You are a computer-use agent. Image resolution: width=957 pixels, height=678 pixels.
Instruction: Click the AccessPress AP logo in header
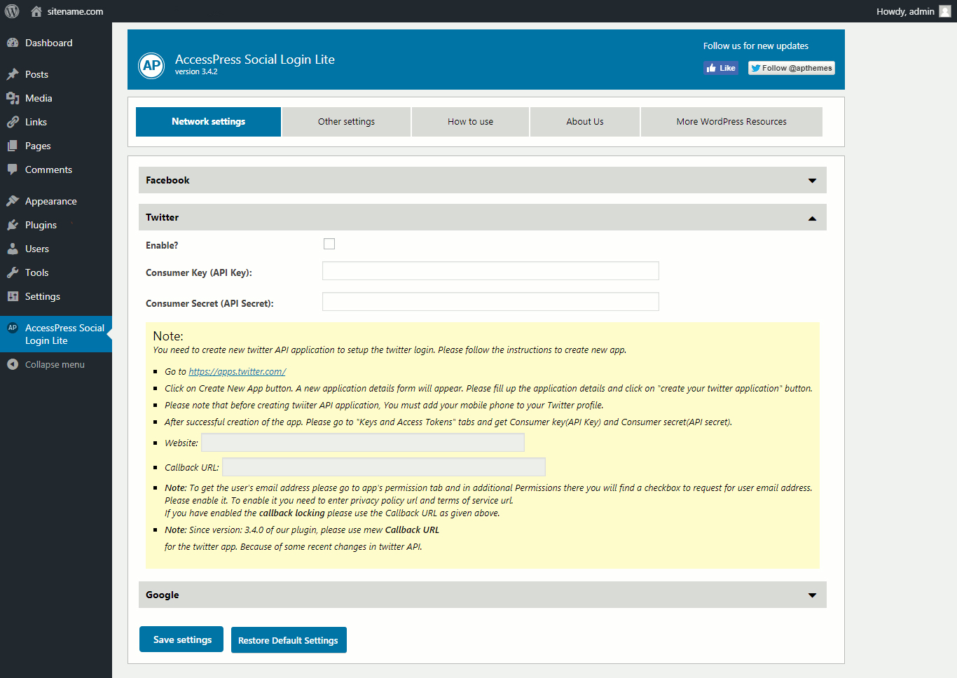151,66
